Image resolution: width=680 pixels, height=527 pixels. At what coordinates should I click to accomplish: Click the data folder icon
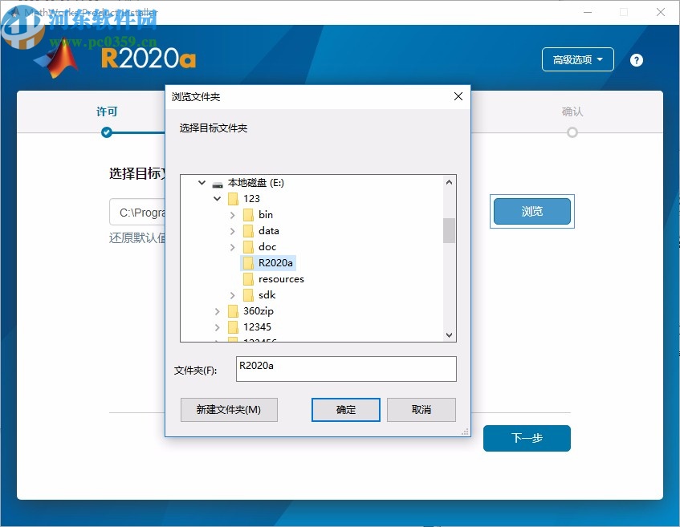(248, 230)
